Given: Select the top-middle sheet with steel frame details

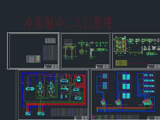Looking at the screenshot, I should pos(85,51).
